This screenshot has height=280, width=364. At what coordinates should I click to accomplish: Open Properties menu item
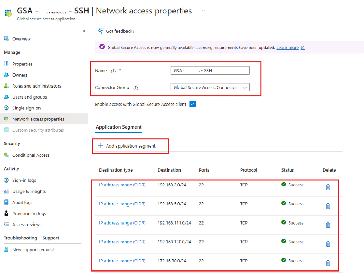(22, 64)
